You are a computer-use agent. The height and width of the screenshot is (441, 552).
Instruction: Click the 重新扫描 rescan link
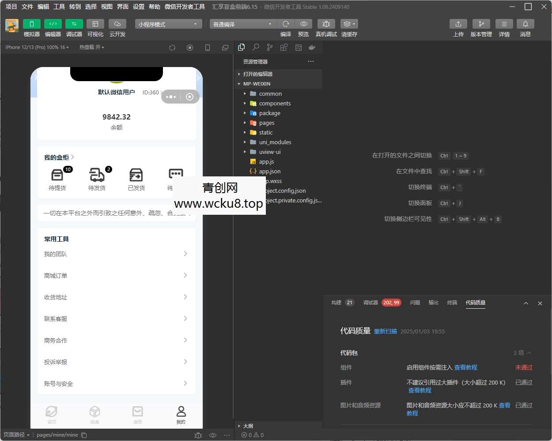(x=385, y=331)
